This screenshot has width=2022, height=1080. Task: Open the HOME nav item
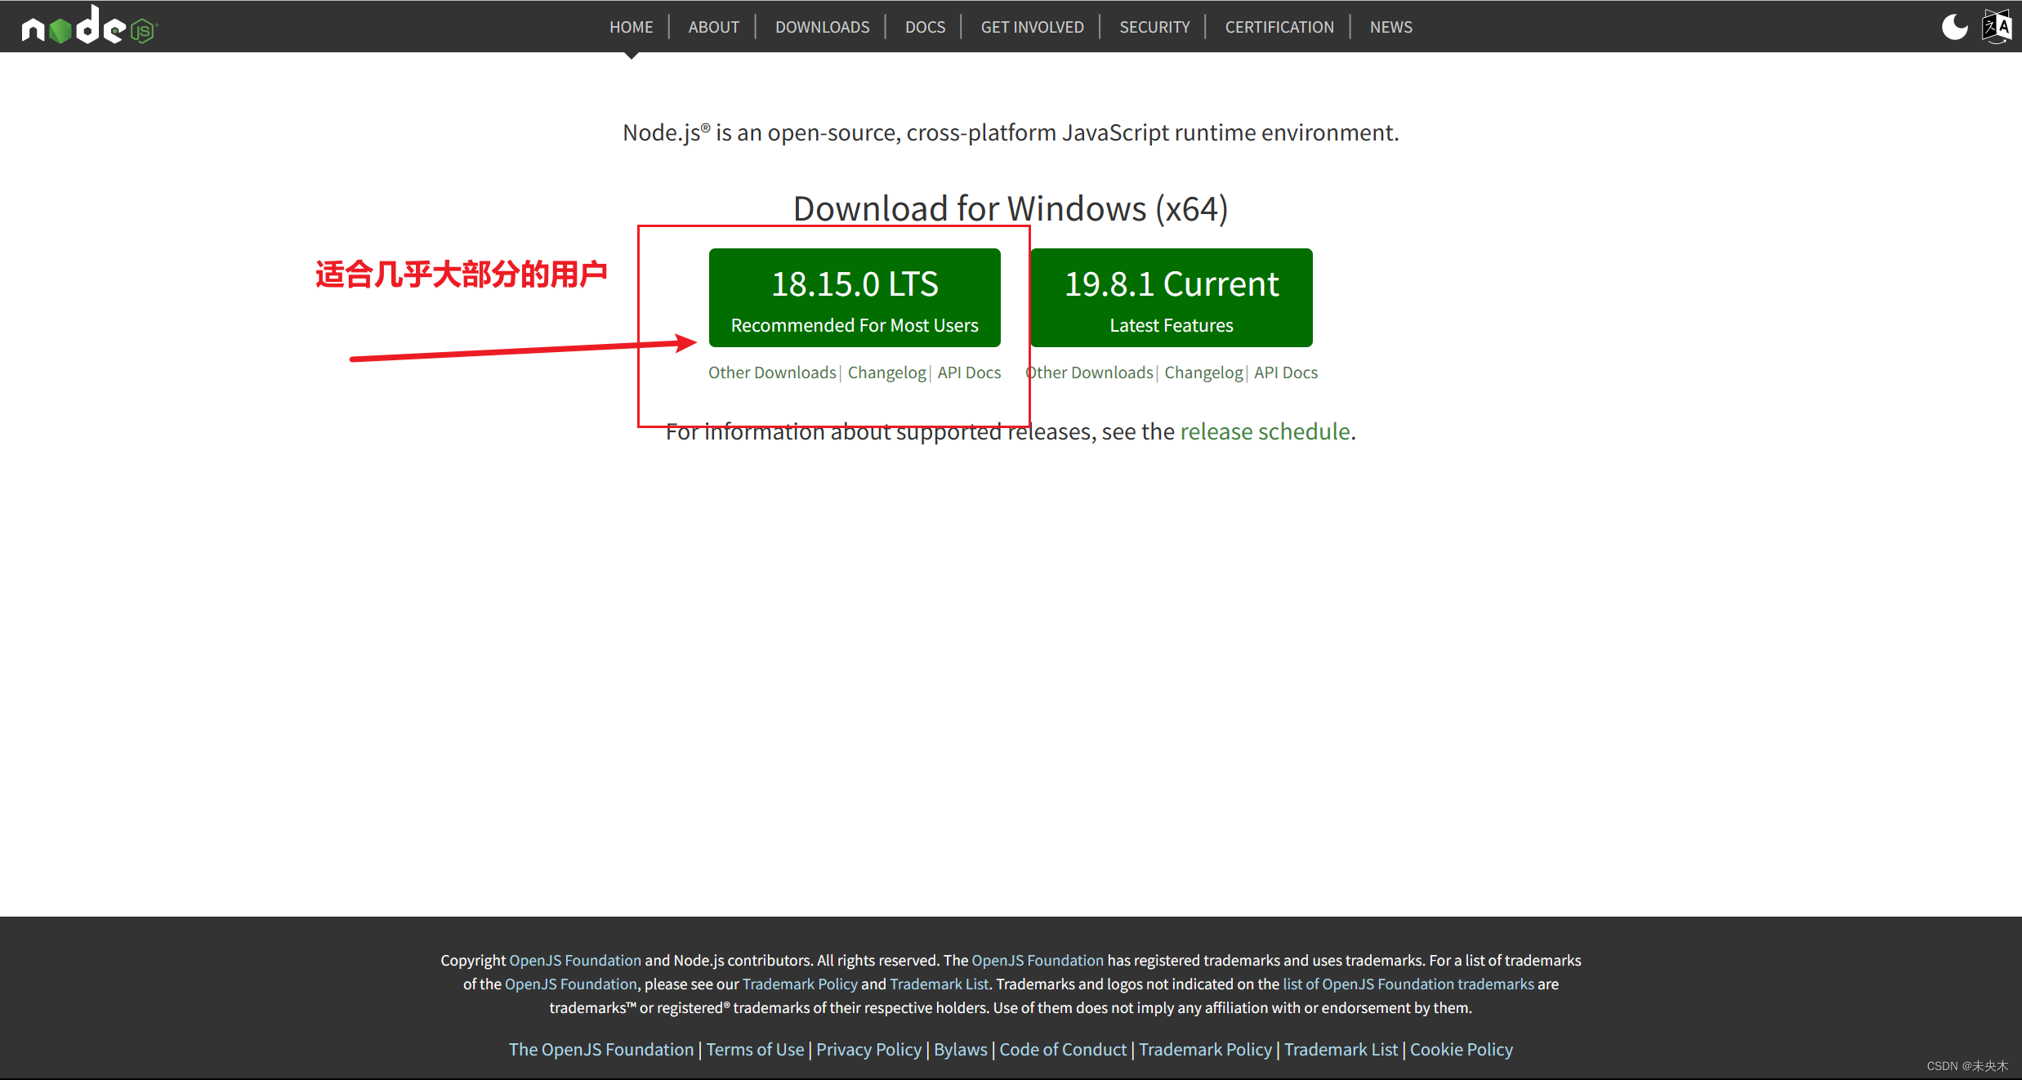(x=631, y=27)
